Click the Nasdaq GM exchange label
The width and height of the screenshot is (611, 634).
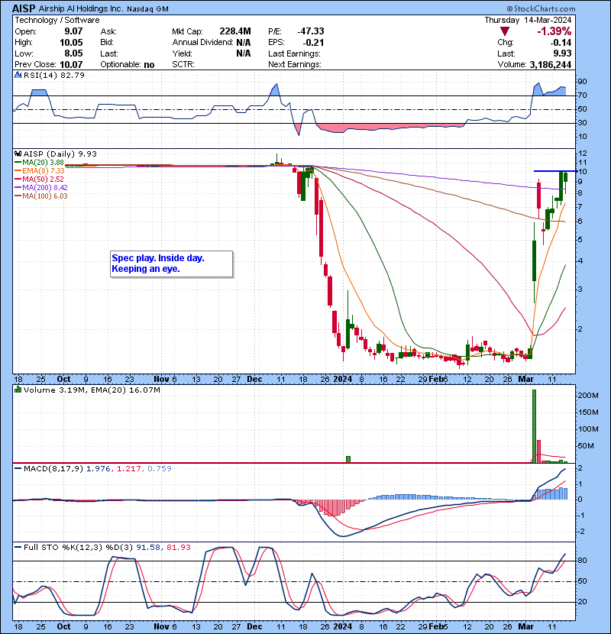147,9
